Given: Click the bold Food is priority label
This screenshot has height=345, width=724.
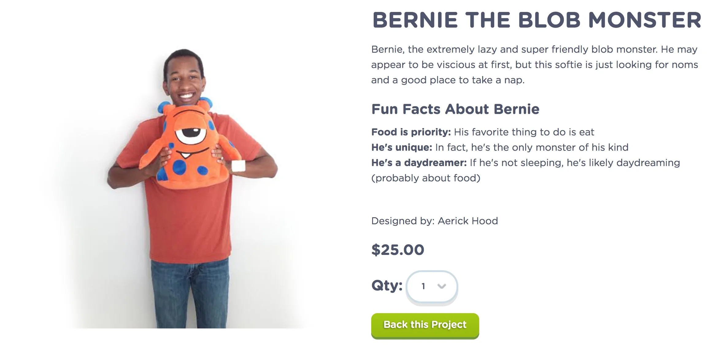Looking at the screenshot, I should click(411, 132).
